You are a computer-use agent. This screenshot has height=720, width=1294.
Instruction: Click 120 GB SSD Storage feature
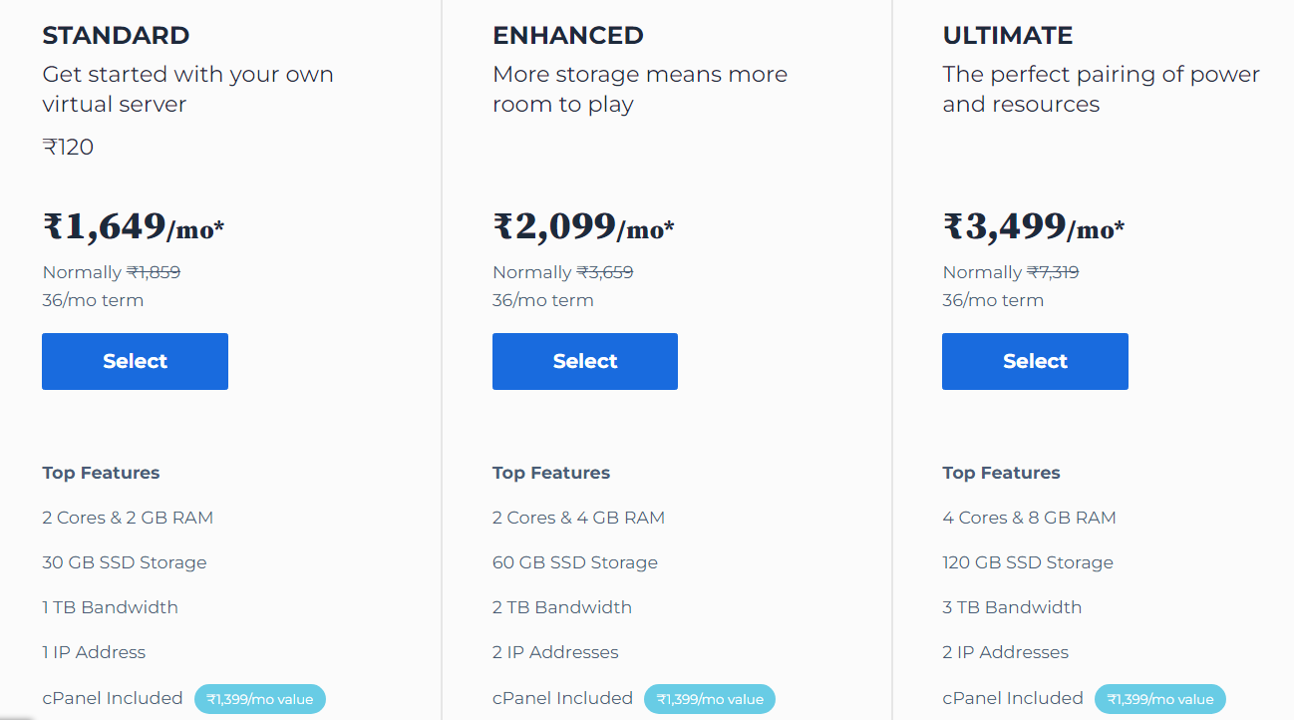click(x=1028, y=562)
